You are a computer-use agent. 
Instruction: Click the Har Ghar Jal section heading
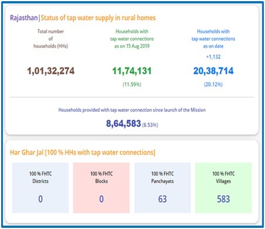point(83,152)
